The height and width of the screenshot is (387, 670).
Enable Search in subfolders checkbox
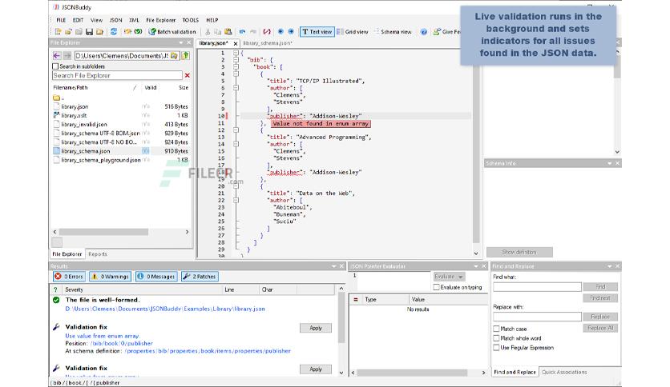(x=55, y=66)
